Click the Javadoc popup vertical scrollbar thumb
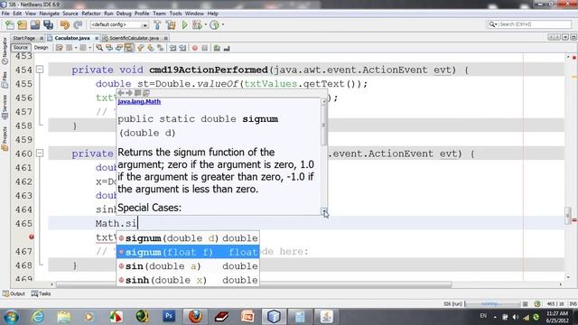The height and width of the screenshot is (325, 578). coord(324,125)
